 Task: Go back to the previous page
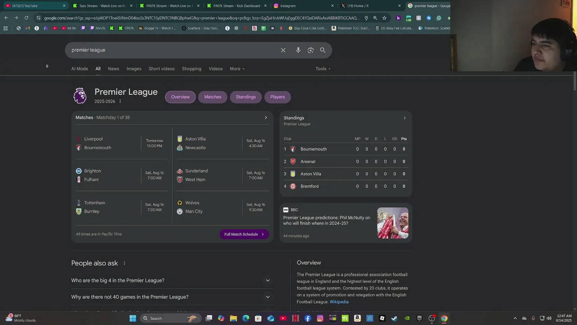click(6, 18)
